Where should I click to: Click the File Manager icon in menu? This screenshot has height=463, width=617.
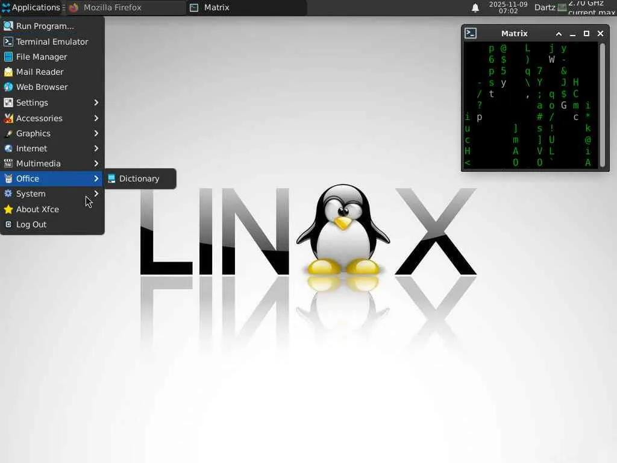(x=8, y=57)
